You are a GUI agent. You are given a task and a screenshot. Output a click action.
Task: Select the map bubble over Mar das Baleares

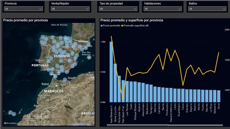coord(89,57)
